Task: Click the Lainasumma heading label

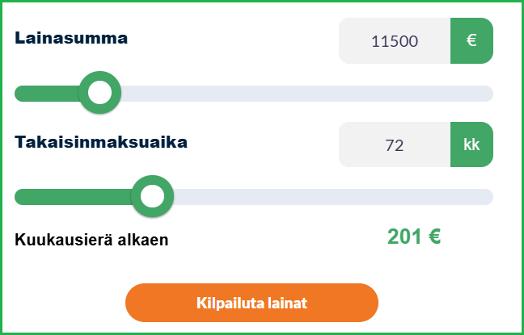Action: point(71,38)
